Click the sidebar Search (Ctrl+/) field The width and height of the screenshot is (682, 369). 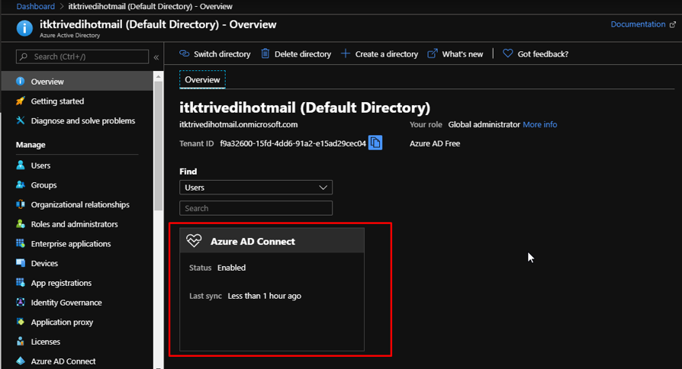[82, 56]
